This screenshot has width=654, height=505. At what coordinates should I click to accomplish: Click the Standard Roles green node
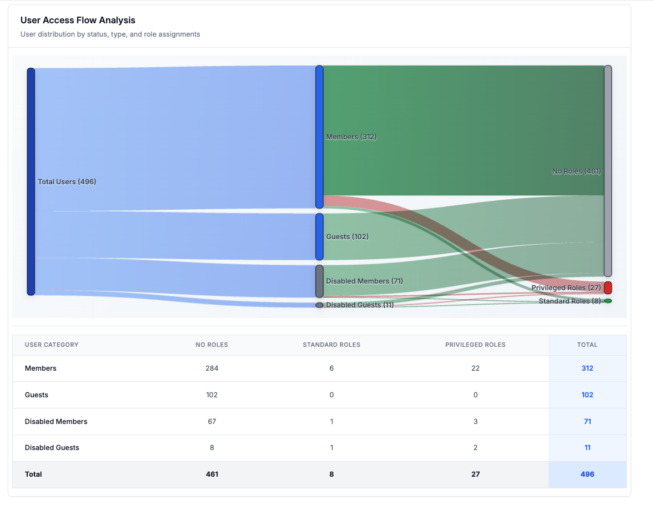click(x=608, y=300)
